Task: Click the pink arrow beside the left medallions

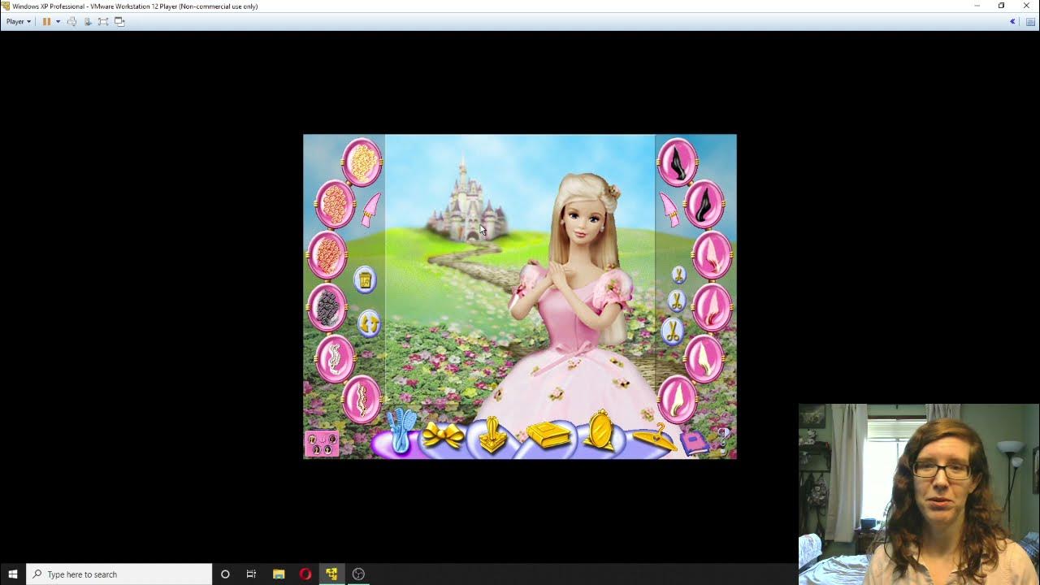Action: pyautogui.click(x=370, y=210)
